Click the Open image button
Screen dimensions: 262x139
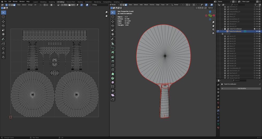tap(72, 5)
